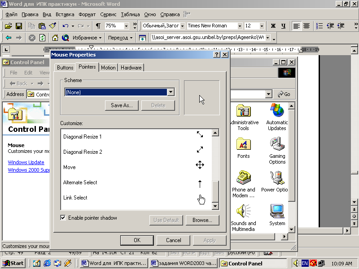Viewport: 359px width, 269px height.
Task: Switch to the Hardware tab
Action: tap(131, 68)
